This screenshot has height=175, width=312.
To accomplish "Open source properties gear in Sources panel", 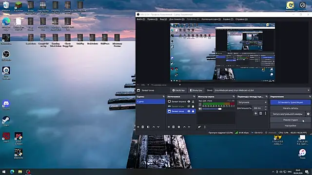I will (179, 127).
